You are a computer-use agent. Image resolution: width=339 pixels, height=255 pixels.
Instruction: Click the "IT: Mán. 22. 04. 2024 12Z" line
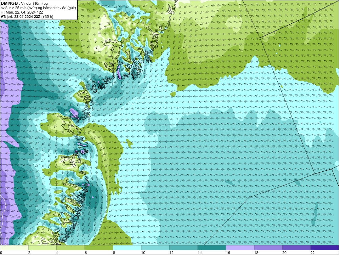22,12
